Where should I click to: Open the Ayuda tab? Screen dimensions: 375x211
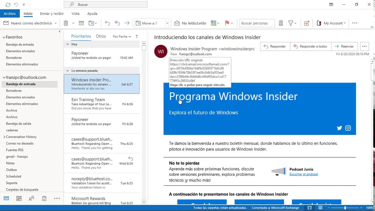[92, 13]
